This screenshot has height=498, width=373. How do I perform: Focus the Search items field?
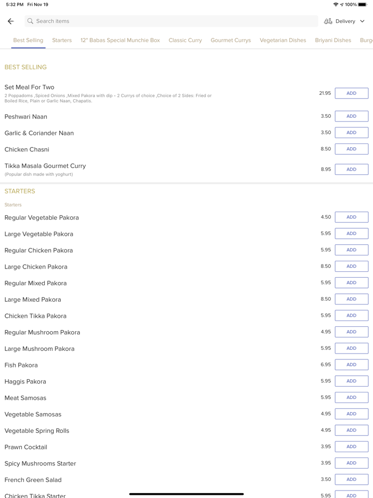171,21
